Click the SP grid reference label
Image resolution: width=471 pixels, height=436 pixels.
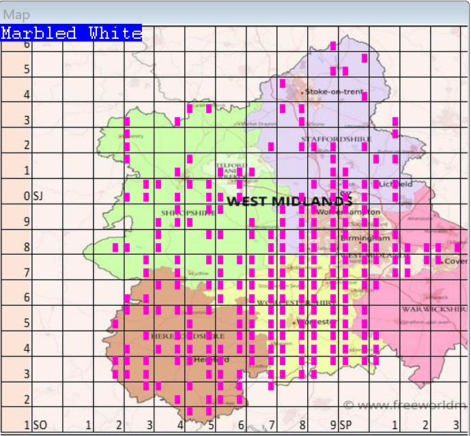tap(345, 425)
